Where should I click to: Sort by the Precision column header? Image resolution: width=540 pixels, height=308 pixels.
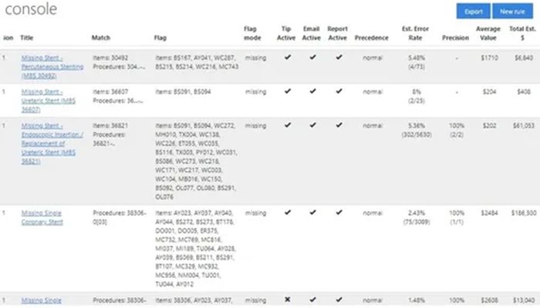click(455, 38)
